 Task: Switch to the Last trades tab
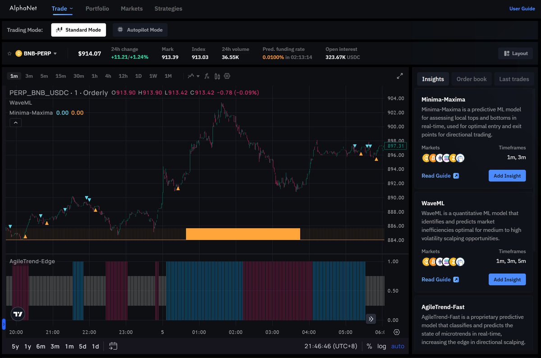[514, 79]
